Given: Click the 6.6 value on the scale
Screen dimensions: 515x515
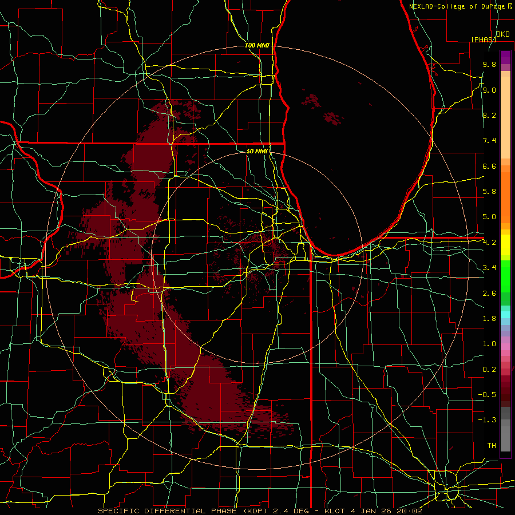Looking at the screenshot, I should tap(489, 166).
